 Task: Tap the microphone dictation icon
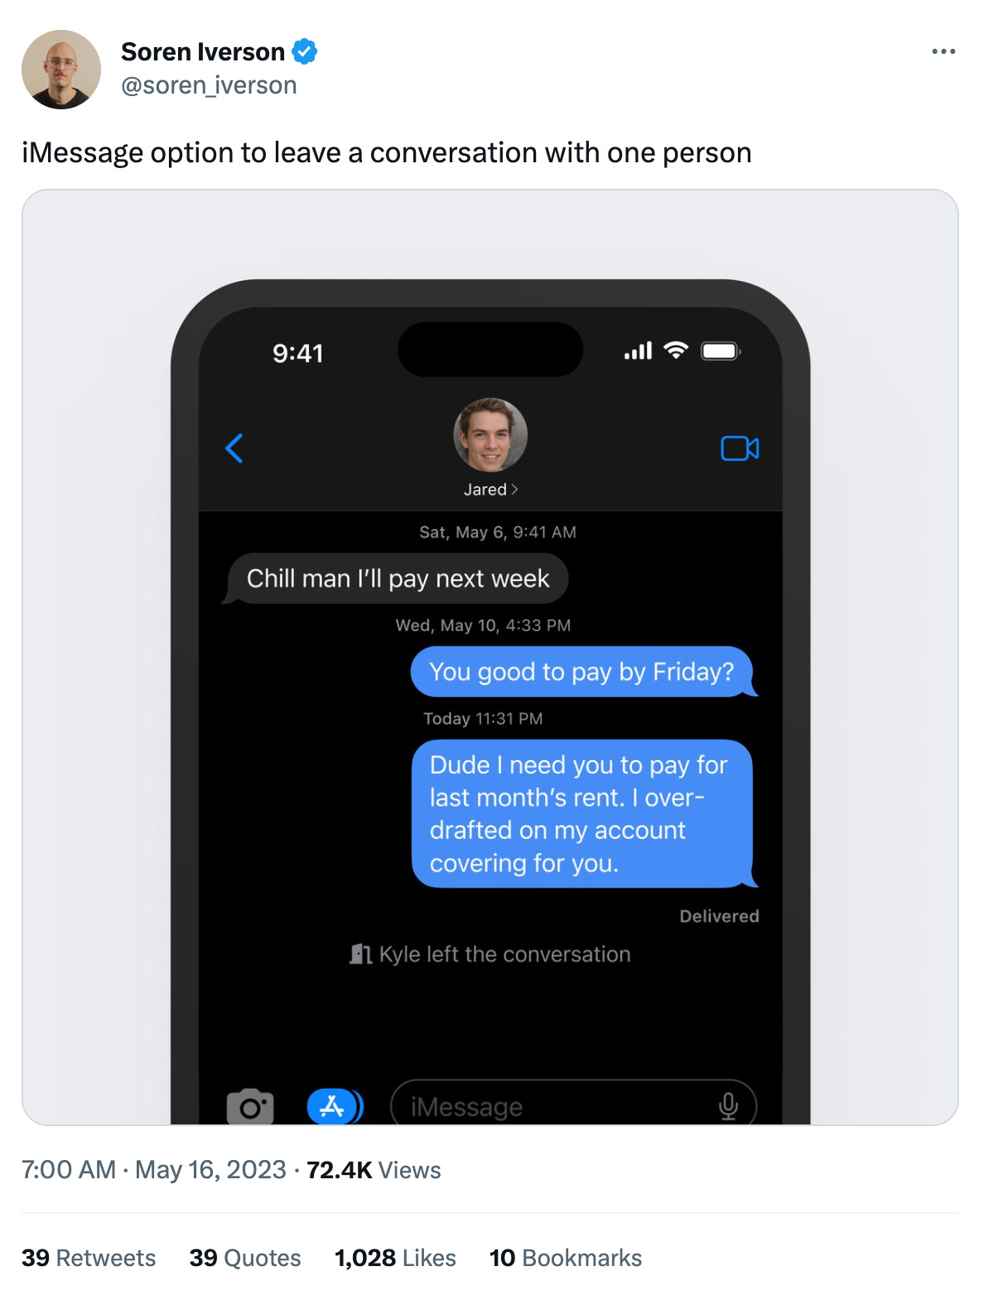(728, 1106)
